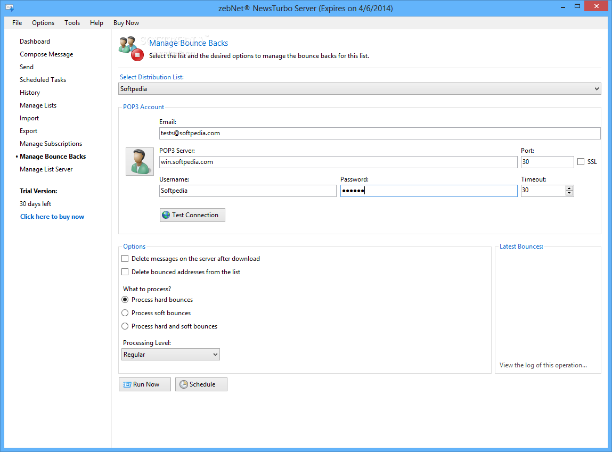The height and width of the screenshot is (452, 612).
Task: Open Export in sidebar
Action: [x=28, y=131]
